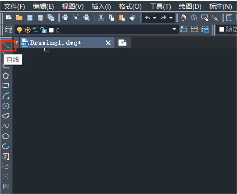Select the Rectangle tool

[6, 86]
